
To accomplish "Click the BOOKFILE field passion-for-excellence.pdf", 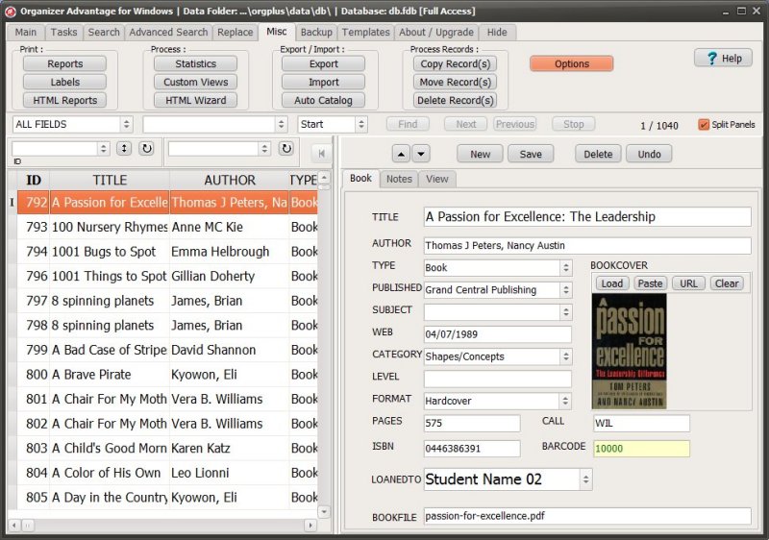I will click(587, 516).
